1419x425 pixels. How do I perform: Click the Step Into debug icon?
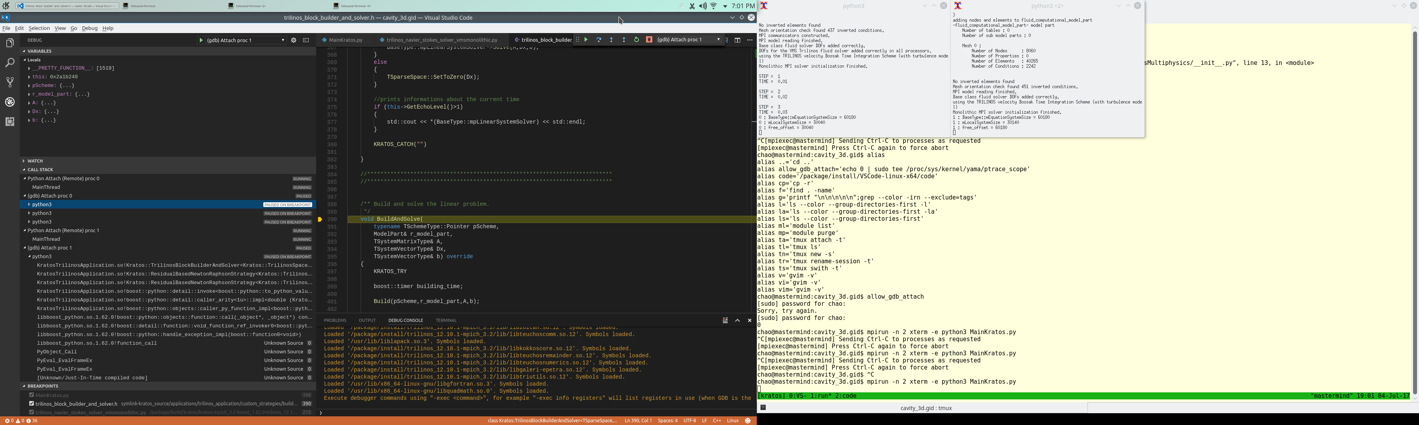click(611, 40)
